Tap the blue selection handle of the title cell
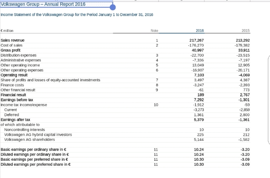 click(x=113, y=7)
